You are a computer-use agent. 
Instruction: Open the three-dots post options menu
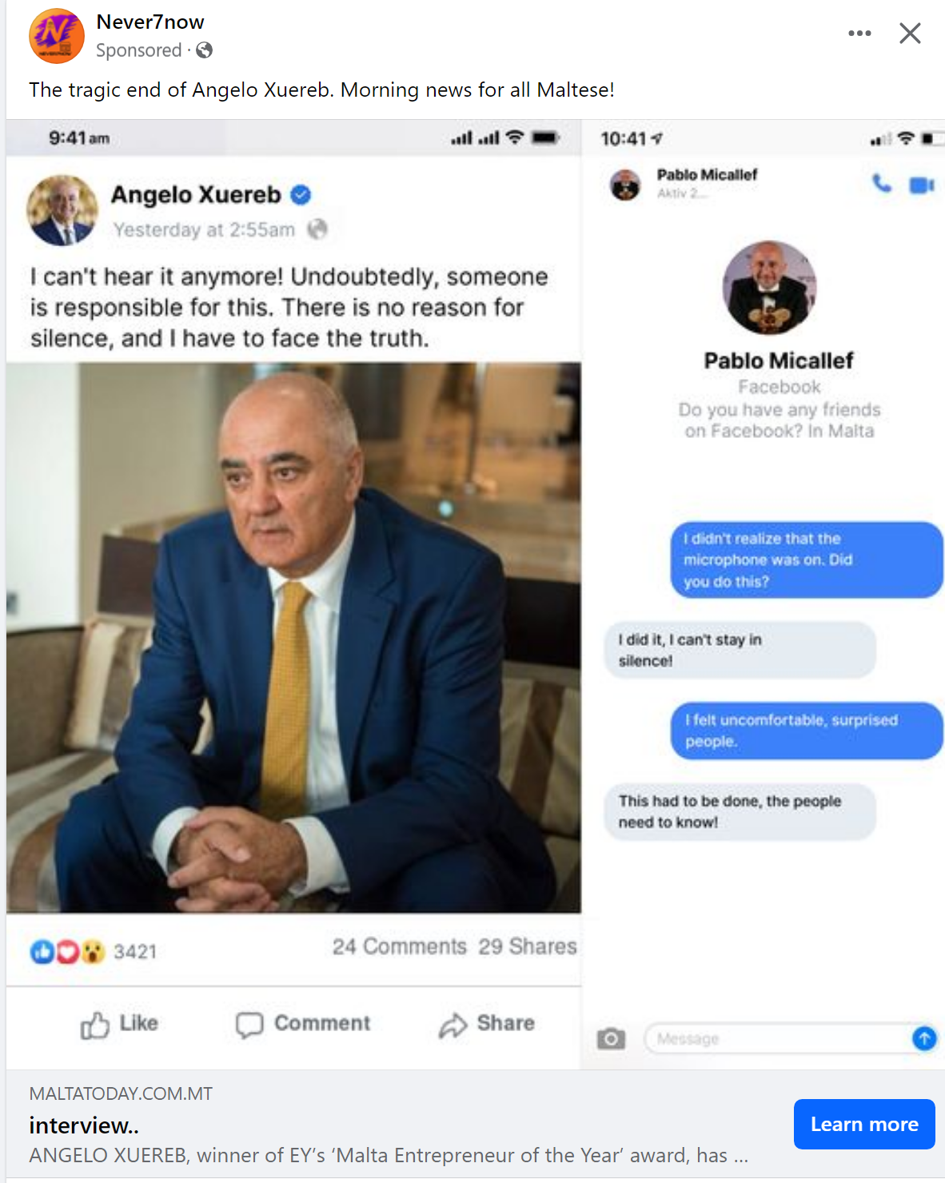(x=859, y=34)
